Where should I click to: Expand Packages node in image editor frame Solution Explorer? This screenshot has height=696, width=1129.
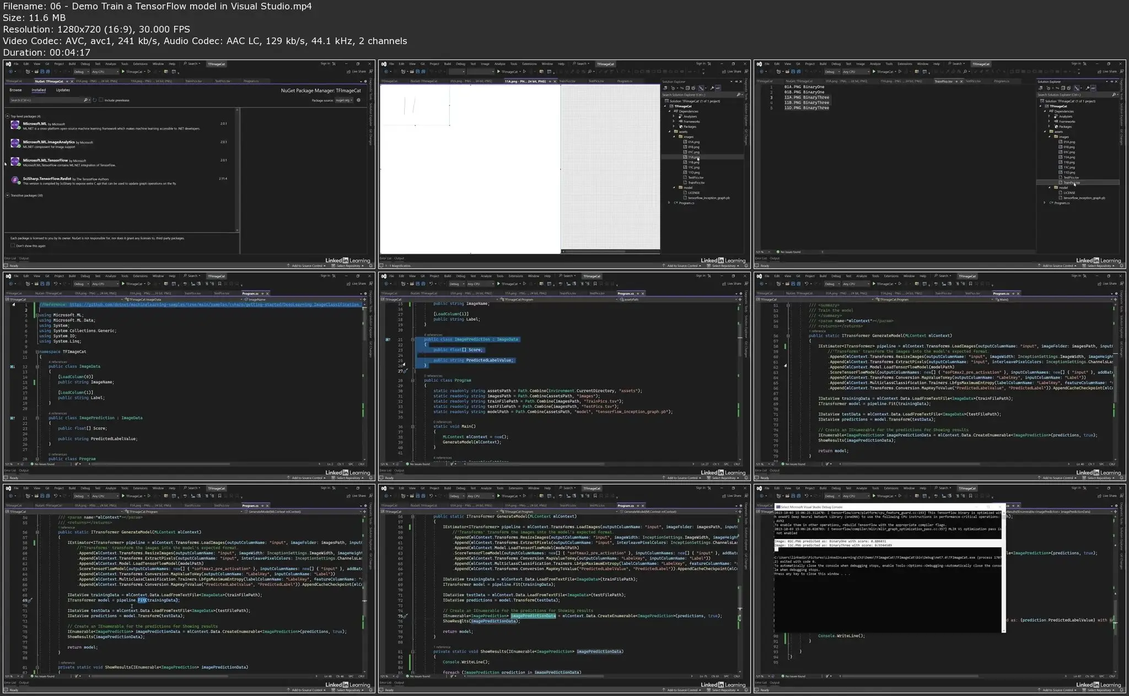tap(674, 127)
